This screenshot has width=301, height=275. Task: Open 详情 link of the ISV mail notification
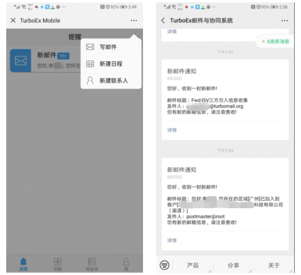[x=172, y=130]
